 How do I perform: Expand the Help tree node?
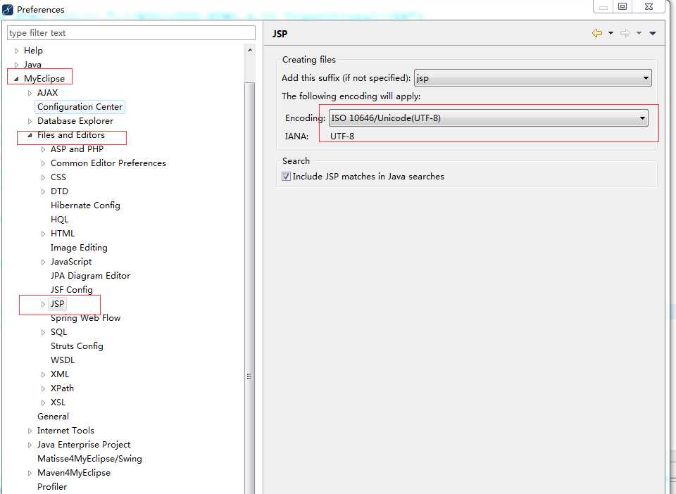pos(16,51)
